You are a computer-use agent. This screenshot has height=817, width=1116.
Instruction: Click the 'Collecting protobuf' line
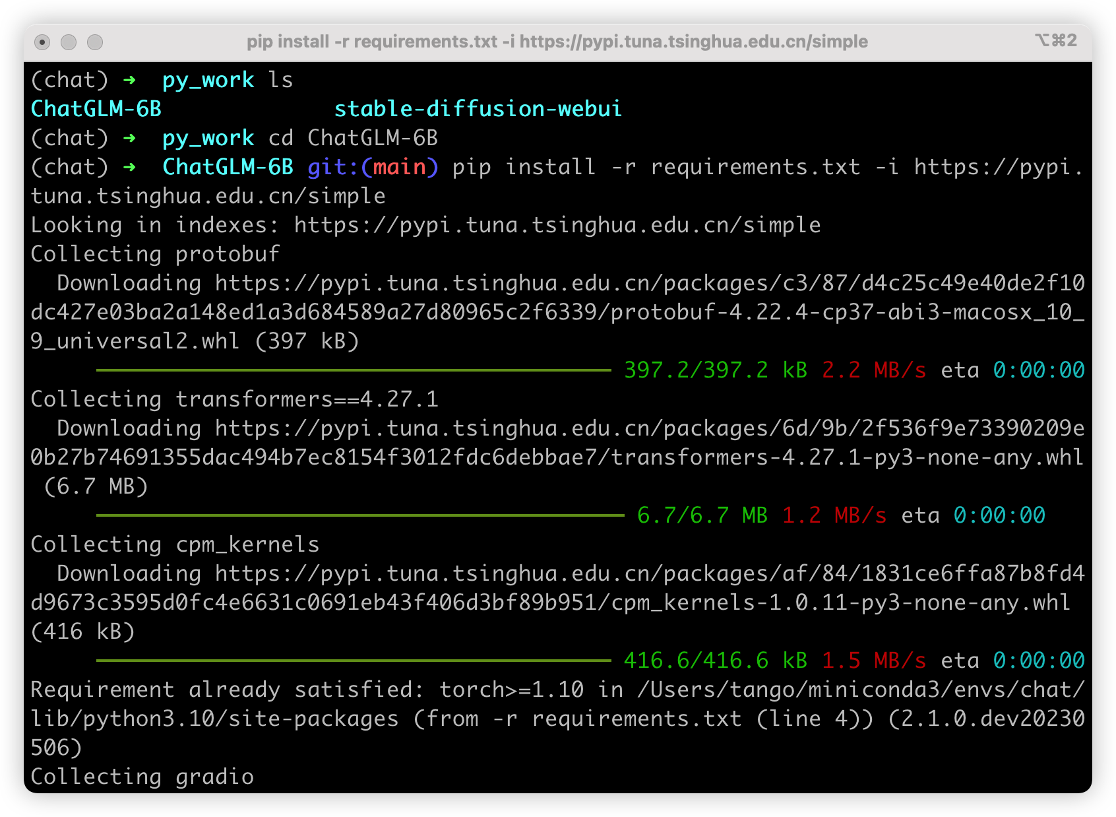pos(155,254)
